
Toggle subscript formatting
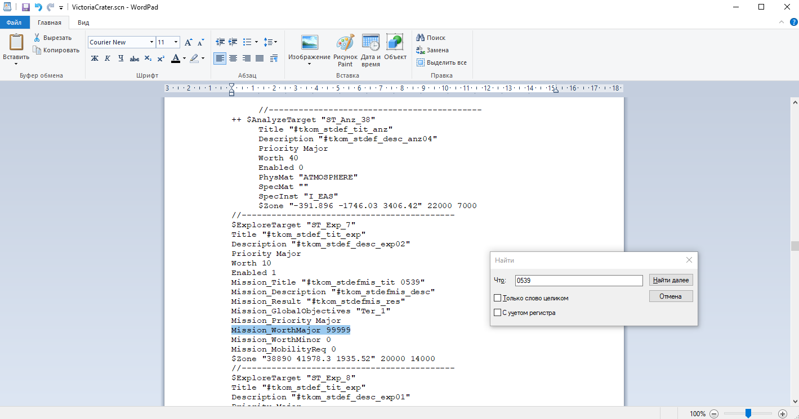click(x=148, y=58)
